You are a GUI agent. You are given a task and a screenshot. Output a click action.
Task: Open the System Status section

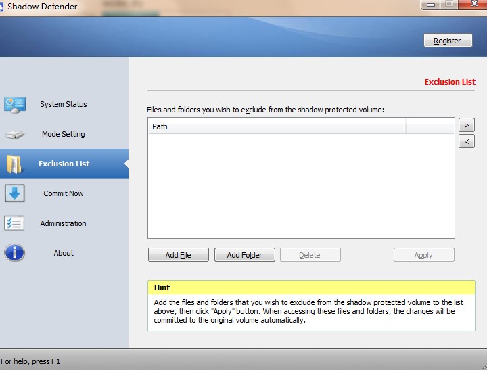[64, 104]
